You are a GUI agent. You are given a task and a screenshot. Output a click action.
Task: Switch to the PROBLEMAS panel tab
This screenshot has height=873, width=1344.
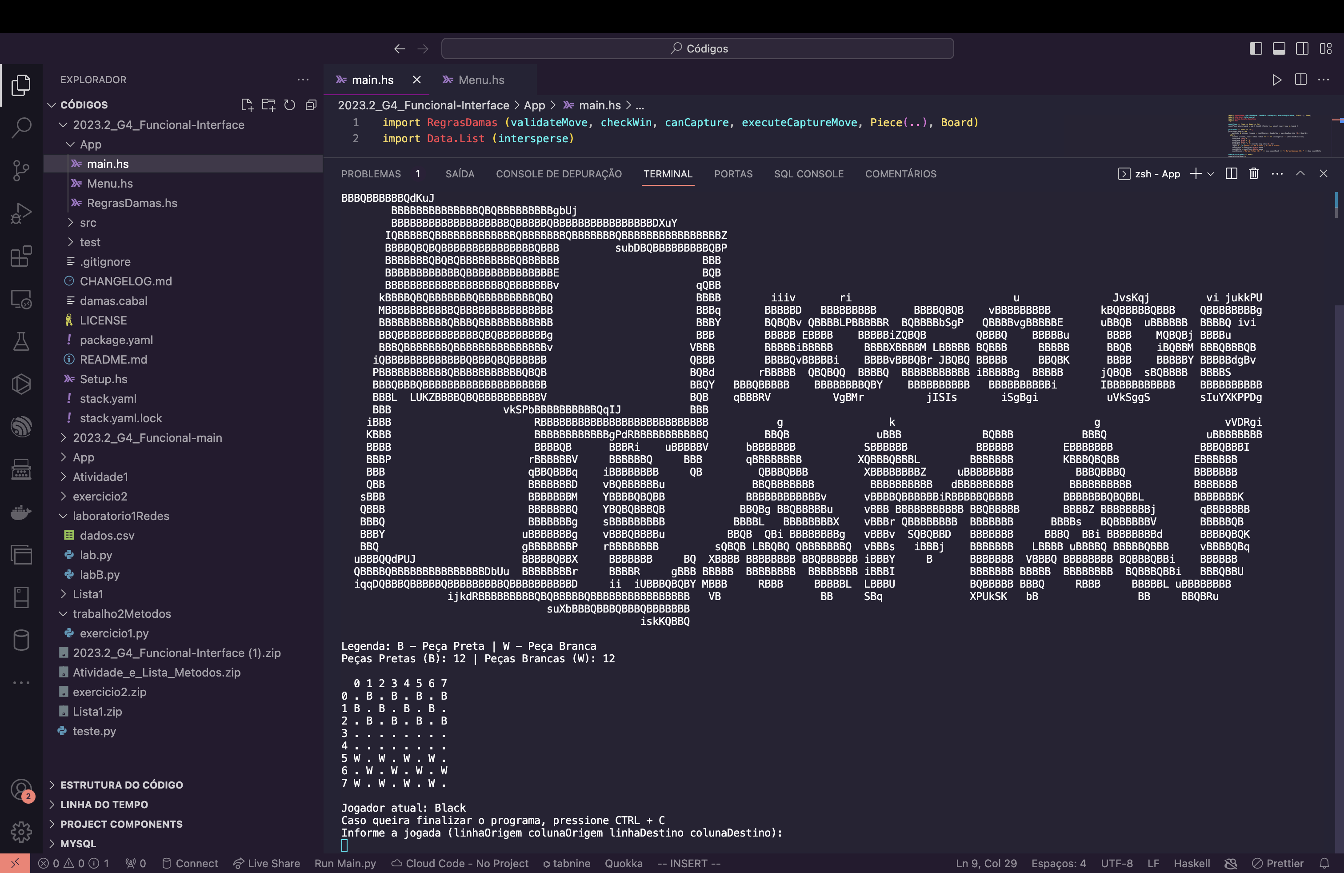[371, 174]
